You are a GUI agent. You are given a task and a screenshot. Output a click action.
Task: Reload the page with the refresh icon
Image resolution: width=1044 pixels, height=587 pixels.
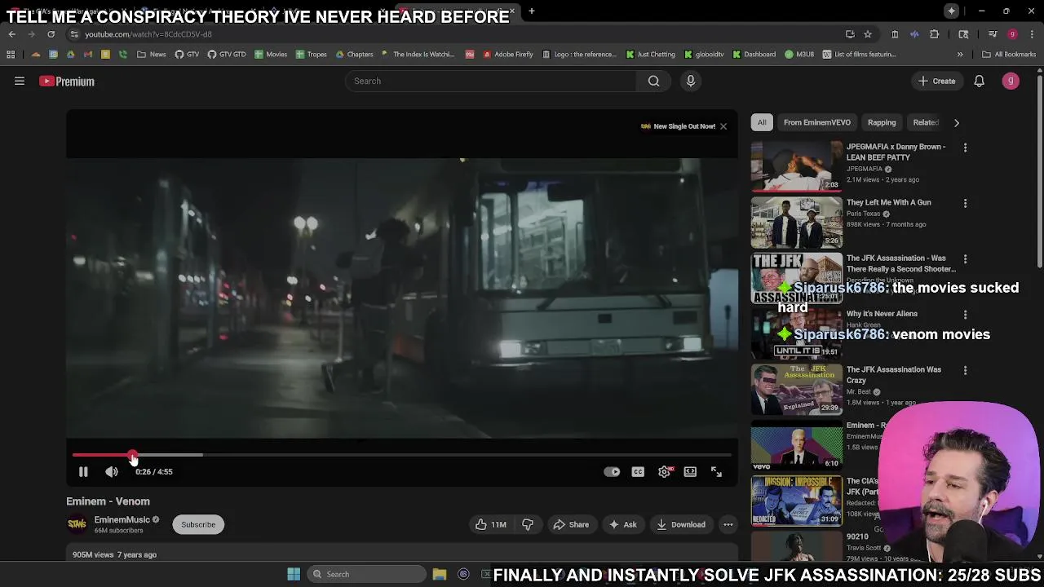51,34
